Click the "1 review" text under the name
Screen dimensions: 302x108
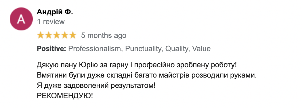click(51, 22)
